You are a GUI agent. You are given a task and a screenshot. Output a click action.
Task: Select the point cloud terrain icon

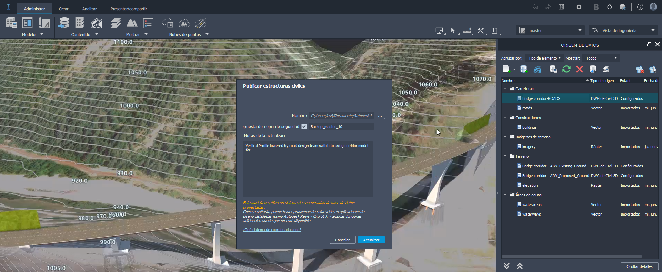coord(184,23)
